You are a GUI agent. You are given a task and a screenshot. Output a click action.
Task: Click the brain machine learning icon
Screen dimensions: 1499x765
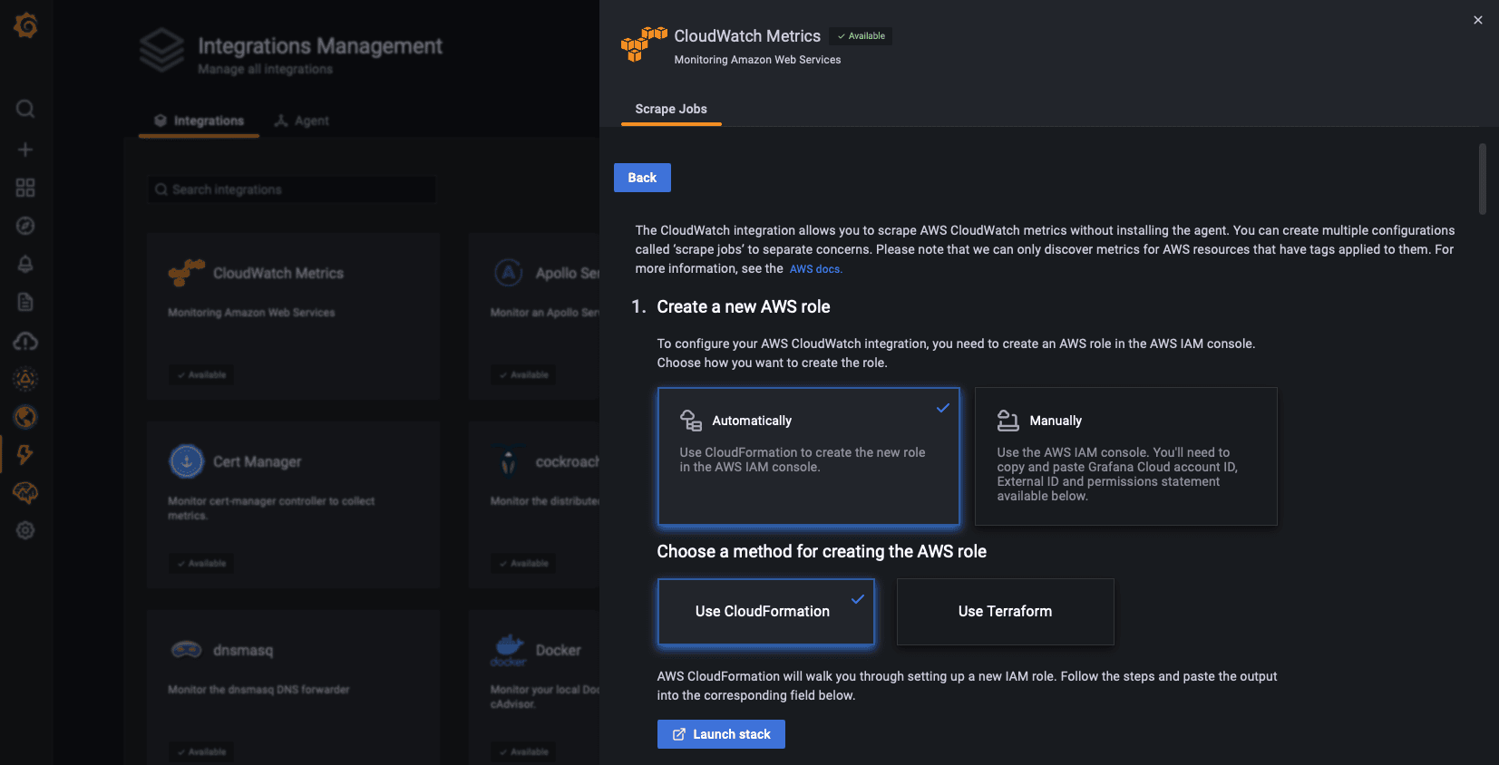[25, 492]
